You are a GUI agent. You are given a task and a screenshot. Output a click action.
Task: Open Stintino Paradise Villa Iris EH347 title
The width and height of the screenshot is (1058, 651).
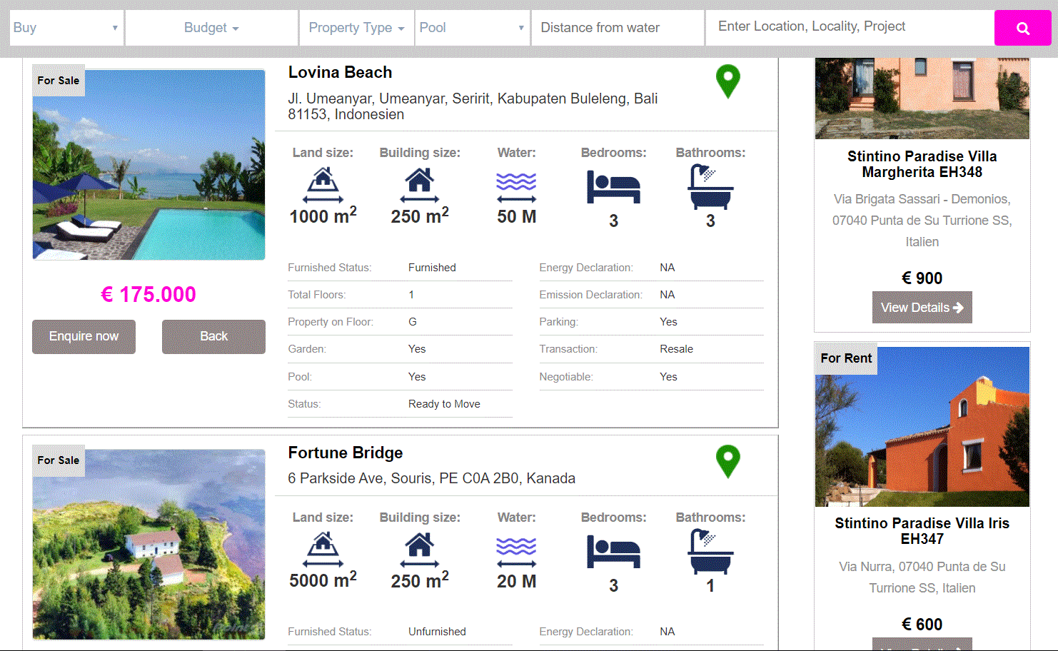click(922, 531)
